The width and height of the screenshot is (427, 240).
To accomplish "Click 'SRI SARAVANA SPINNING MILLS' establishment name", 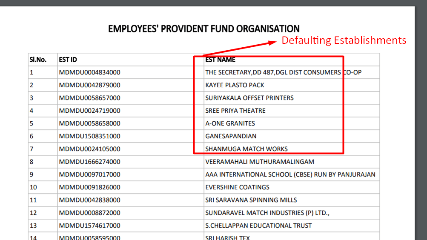I will [x=251, y=200].
